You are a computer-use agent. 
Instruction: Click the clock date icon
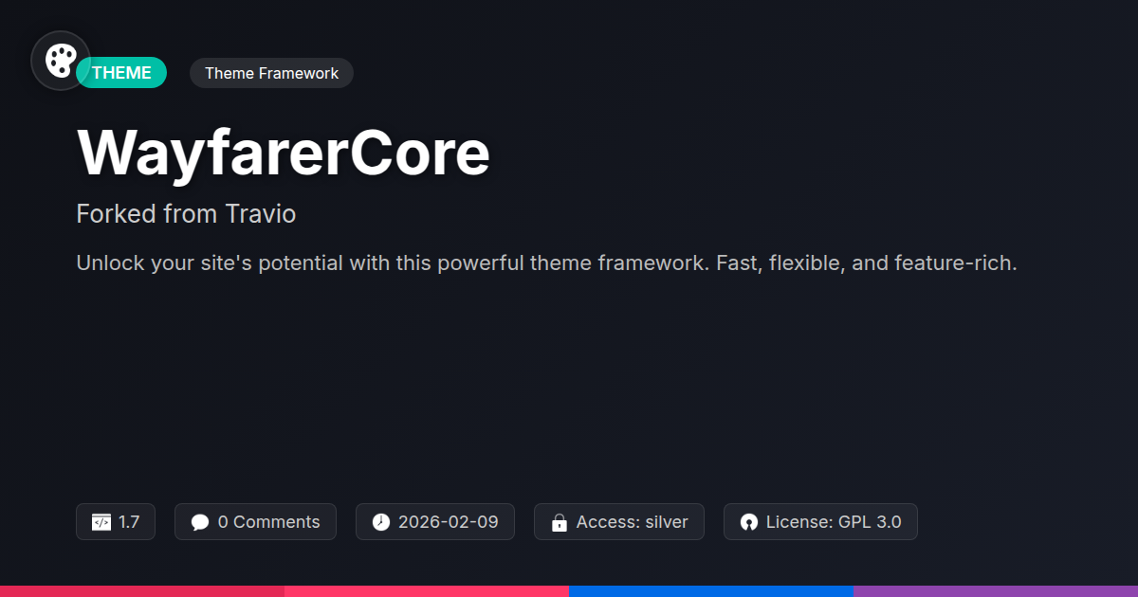click(x=381, y=522)
